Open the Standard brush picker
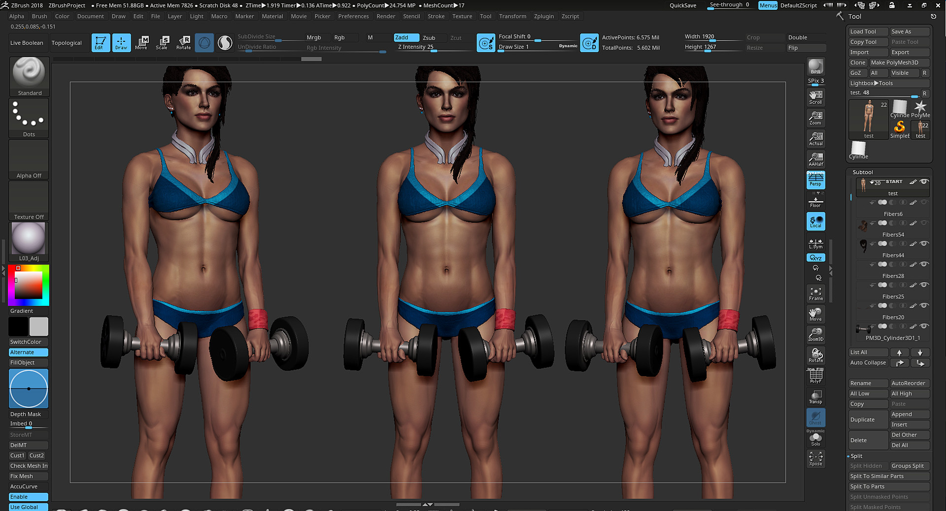Image resolution: width=946 pixels, height=511 pixels. pyautogui.click(x=29, y=77)
